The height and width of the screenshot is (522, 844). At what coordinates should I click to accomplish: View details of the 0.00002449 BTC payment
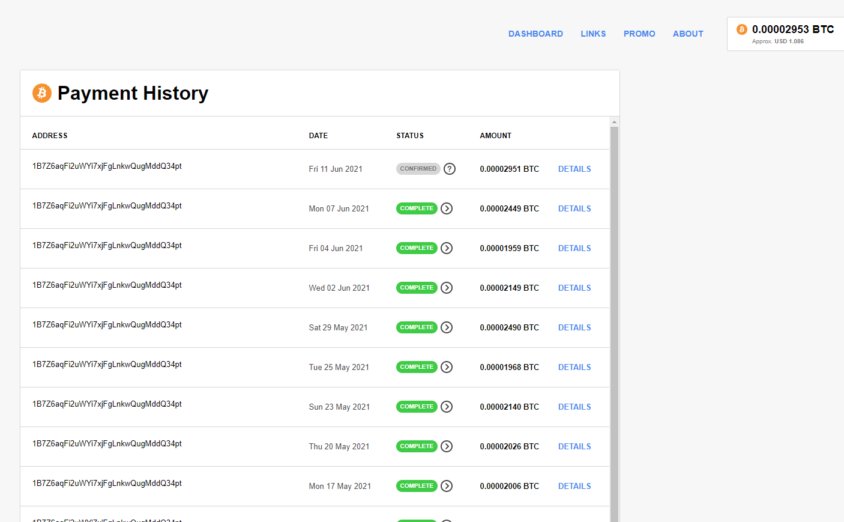click(x=574, y=208)
